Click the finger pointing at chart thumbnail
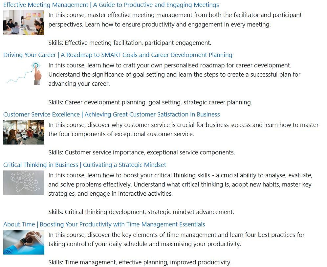 point(24,73)
